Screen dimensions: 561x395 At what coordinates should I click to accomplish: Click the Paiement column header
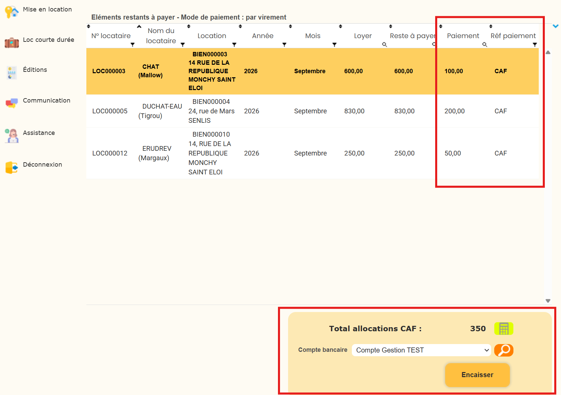(x=463, y=36)
